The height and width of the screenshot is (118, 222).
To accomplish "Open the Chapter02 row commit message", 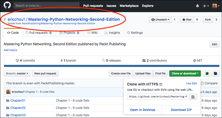I will point(73,108).
